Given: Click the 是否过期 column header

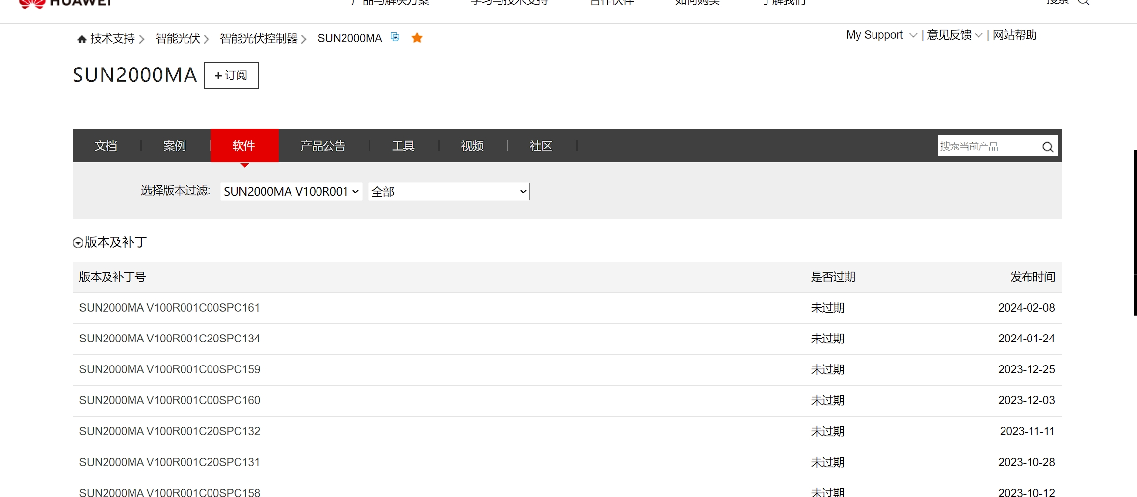Looking at the screenshot, I should pos(833,277).
